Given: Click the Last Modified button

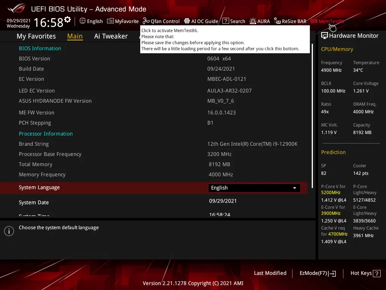Looking at the screenshot, I should click(x=270, y=273).
